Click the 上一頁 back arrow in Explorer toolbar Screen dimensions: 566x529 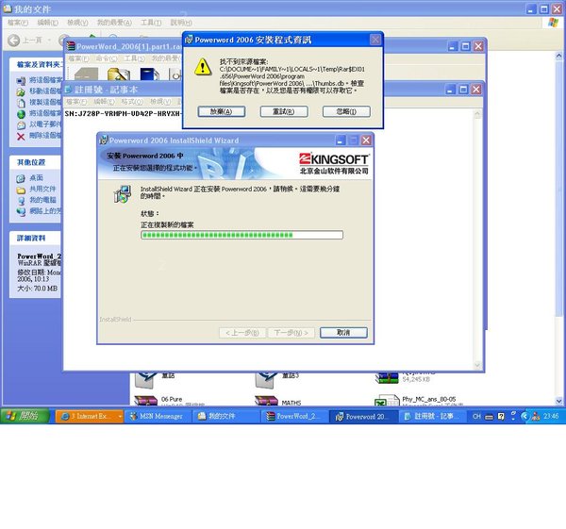pos(14,40)
